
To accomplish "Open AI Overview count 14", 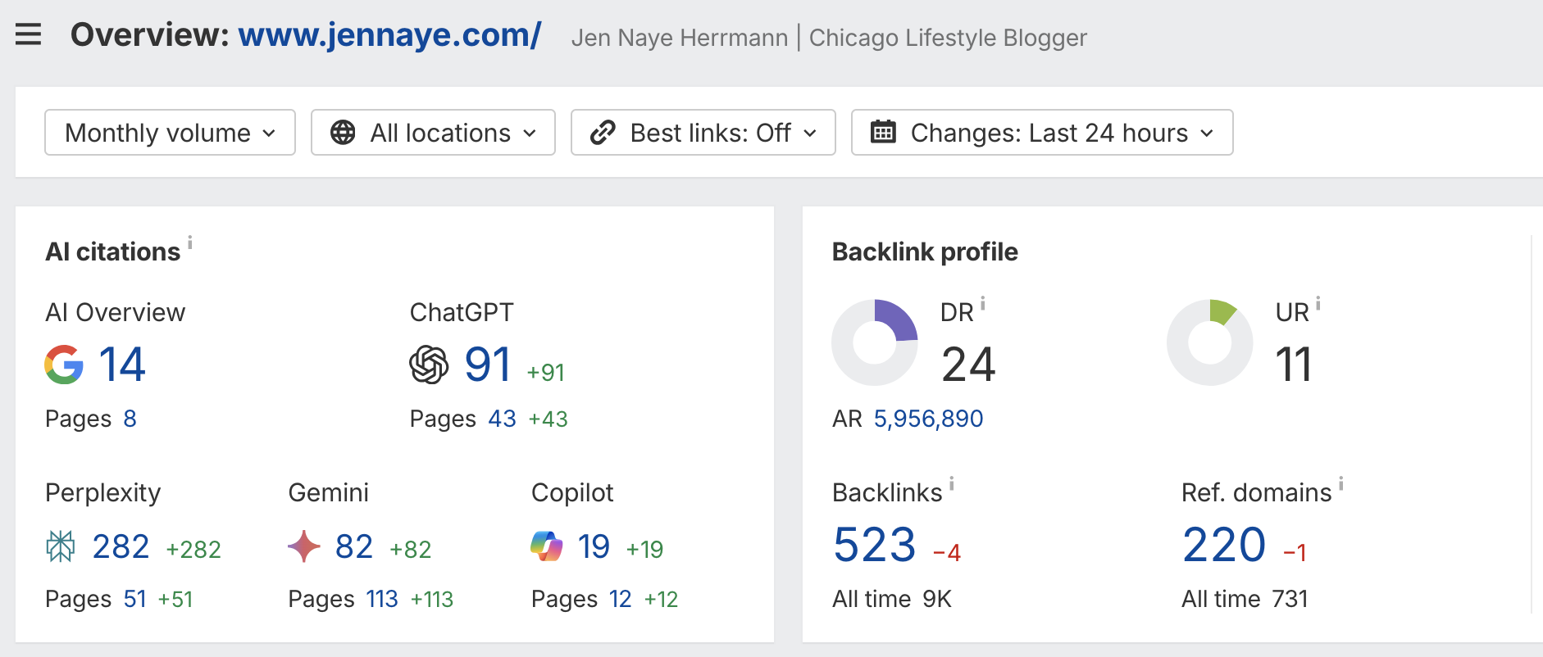I will point(121,365).
